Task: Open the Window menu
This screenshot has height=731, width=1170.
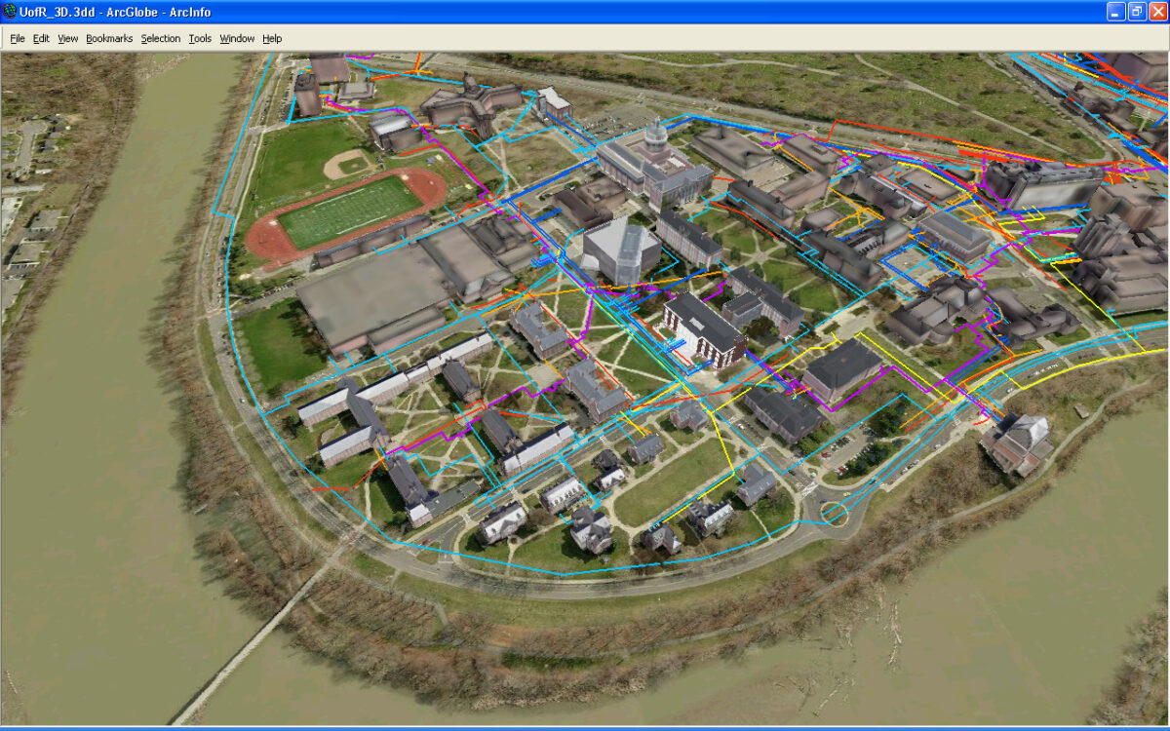Action: coord(237,39)
